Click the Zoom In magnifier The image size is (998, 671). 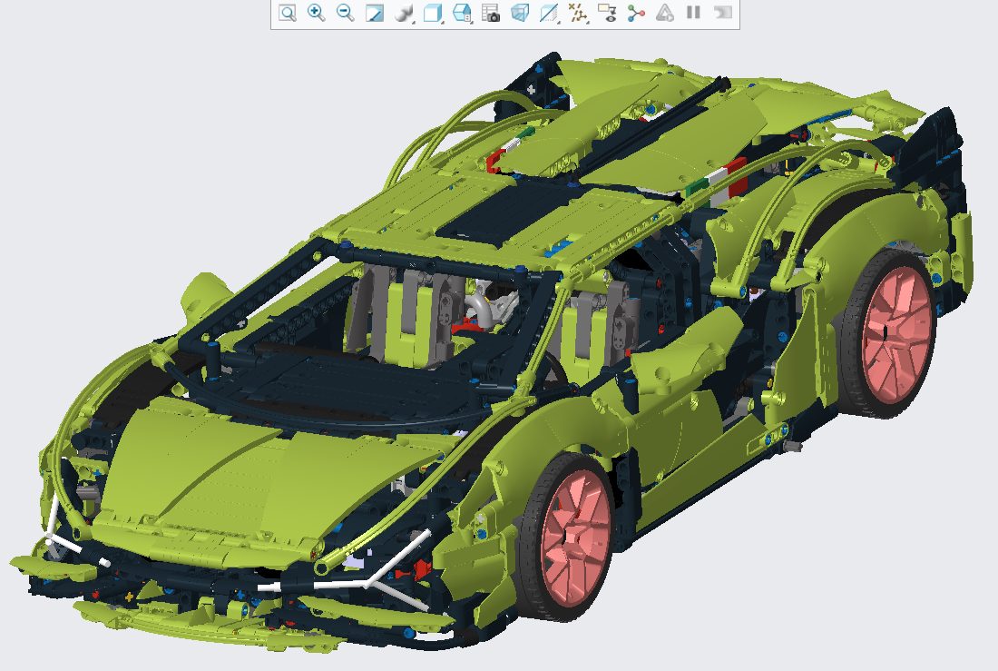click(317, 13)
